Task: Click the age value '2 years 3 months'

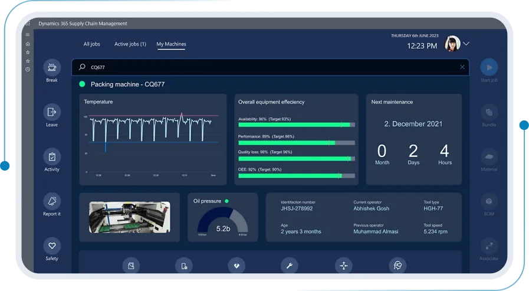Action: tap(301, 231)
